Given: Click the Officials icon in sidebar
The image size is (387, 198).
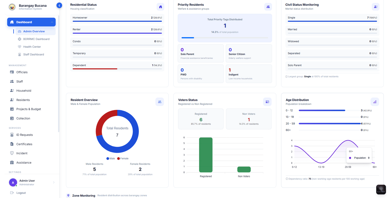Looking at the screenshot, I should coord(12,72).
